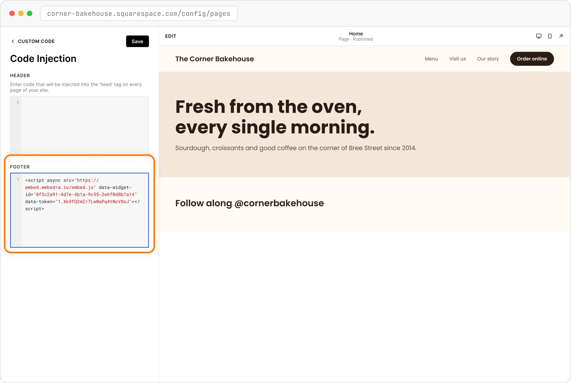Switch to mobile preview icon

(x=550, y=36)
